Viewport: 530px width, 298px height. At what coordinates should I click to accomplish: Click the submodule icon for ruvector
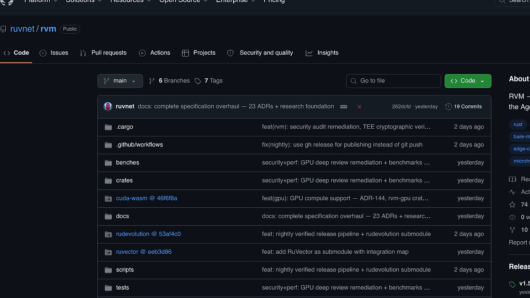pos(108,252)
